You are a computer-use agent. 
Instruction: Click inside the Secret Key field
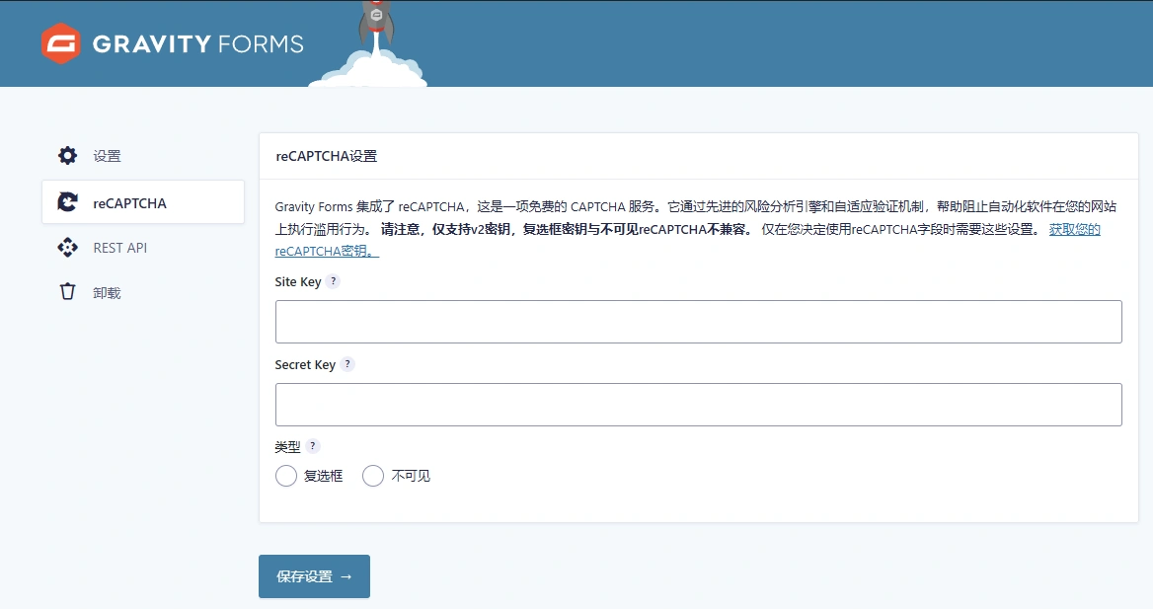pos(699,404)
